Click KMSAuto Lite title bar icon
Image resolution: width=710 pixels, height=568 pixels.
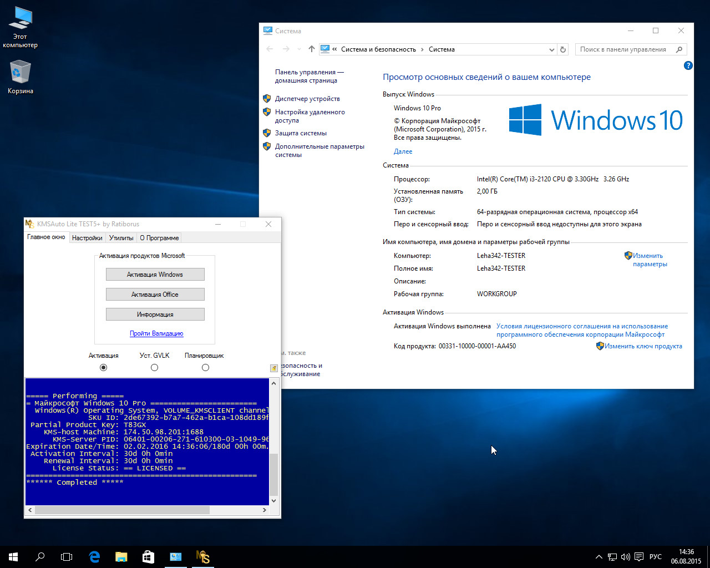point(30,224)
